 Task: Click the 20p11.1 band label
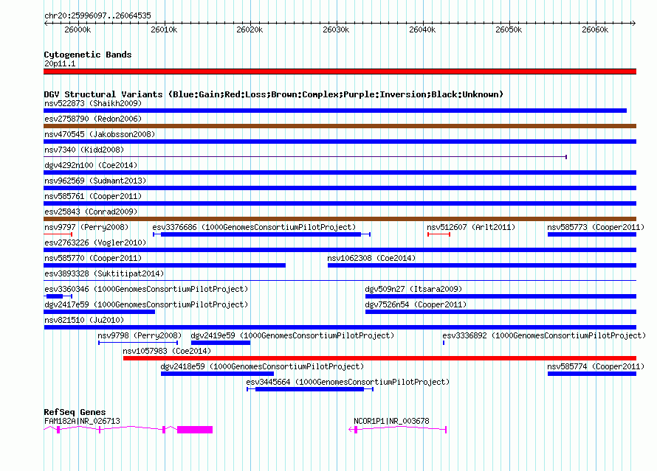coord(60,63)
